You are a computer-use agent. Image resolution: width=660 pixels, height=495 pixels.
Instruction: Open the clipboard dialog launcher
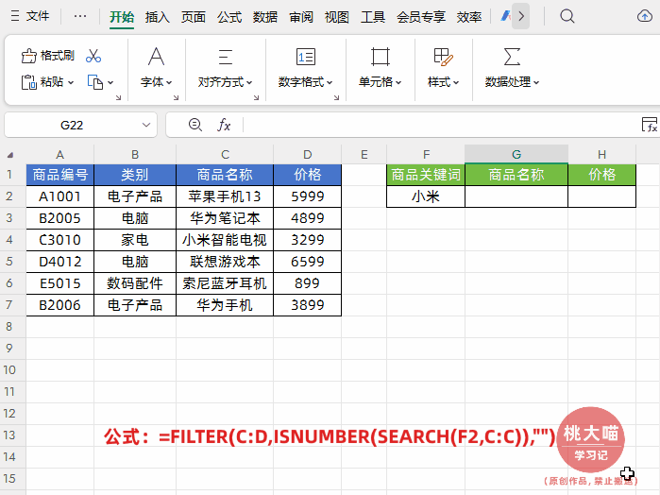point(118,97)
